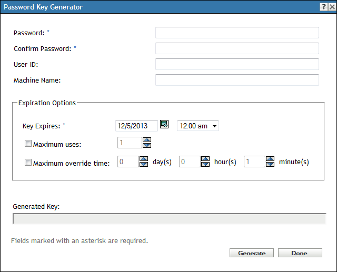
Task: Increase the override day(s) value
Action: [x=143, y=159]
